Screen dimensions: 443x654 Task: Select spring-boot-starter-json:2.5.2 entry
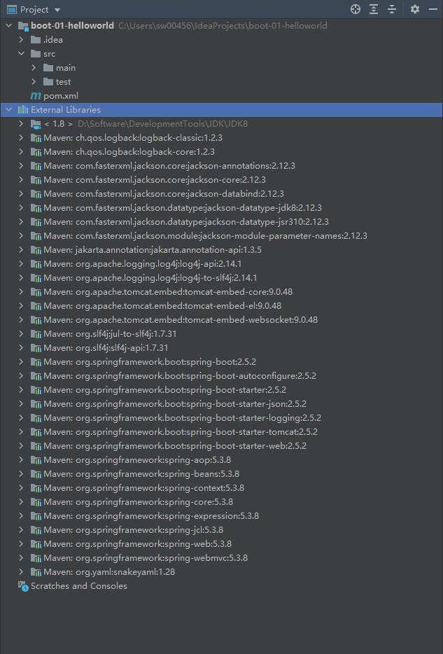175,404
